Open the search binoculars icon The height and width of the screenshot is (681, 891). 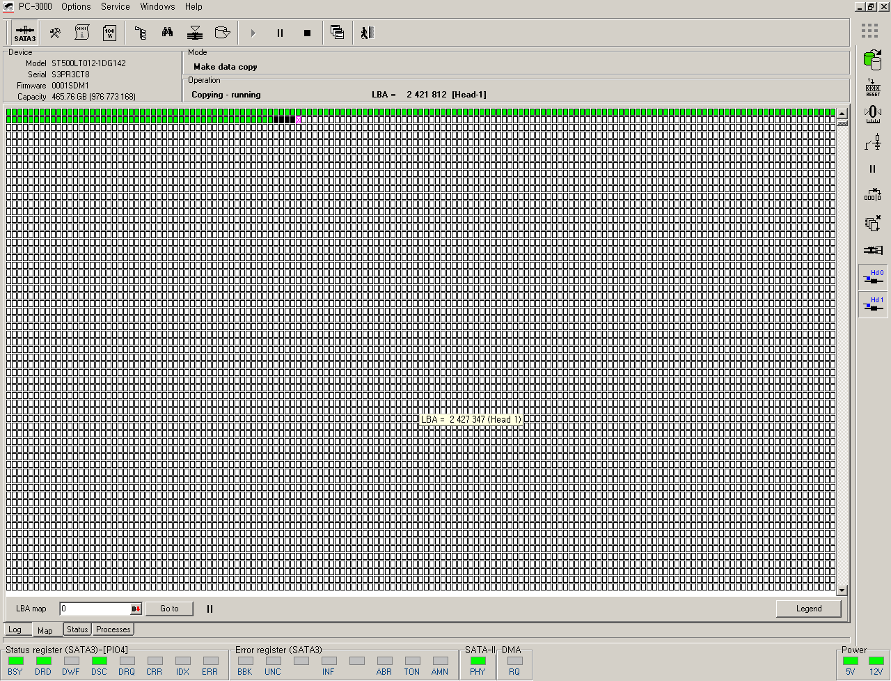[x=167, y=32]
